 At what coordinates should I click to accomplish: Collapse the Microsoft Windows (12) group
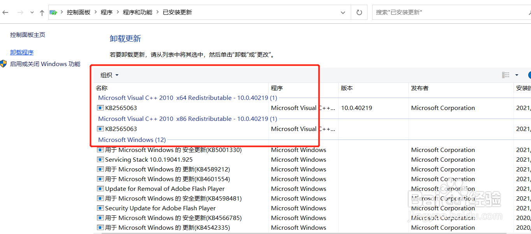pyautogui.click(x=132, y=140)
